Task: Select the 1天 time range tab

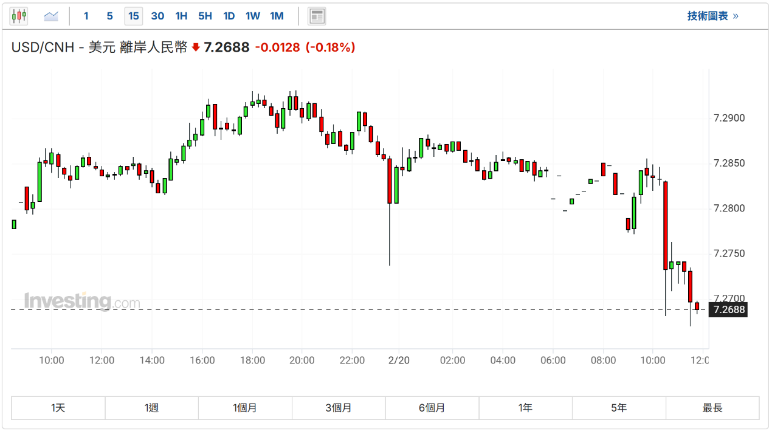Action: click(x=58, y=408)
